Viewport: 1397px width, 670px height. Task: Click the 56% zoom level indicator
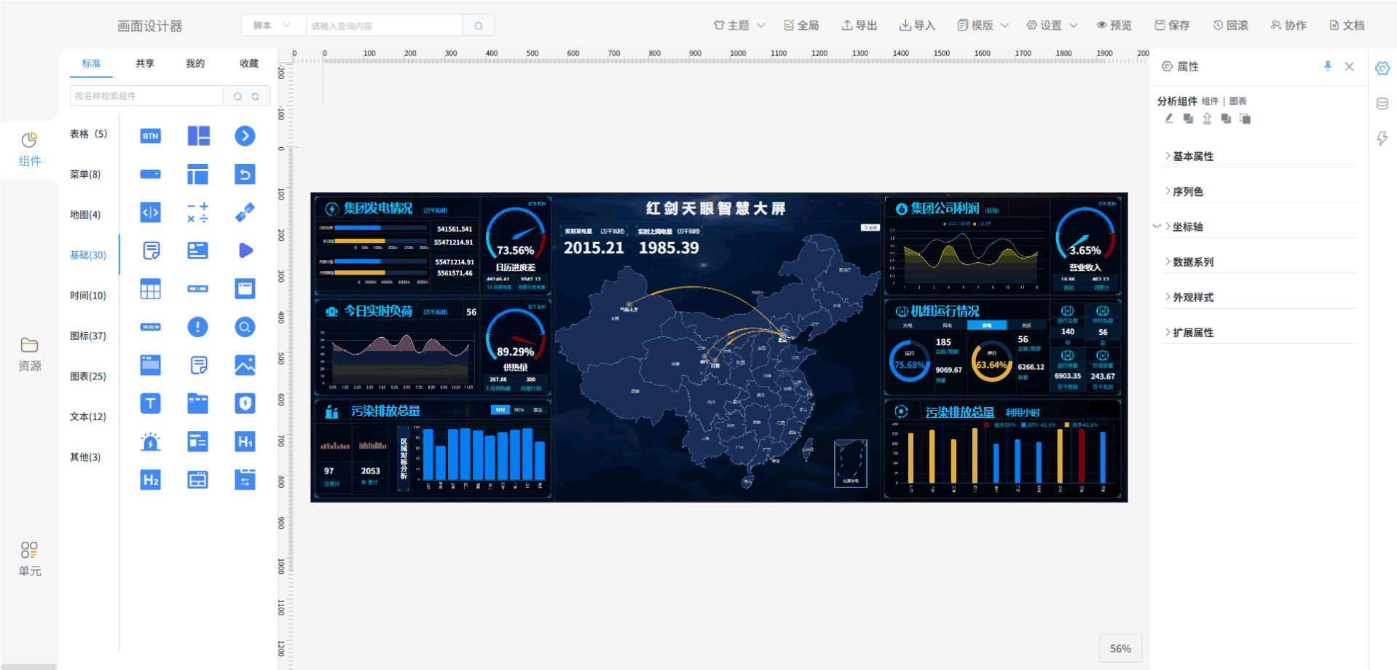tap(1120, 648)
